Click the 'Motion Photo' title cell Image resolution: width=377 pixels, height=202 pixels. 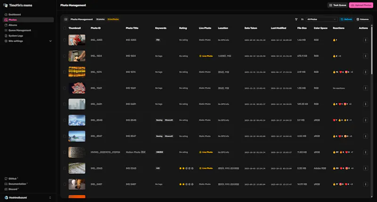[136, 152]
